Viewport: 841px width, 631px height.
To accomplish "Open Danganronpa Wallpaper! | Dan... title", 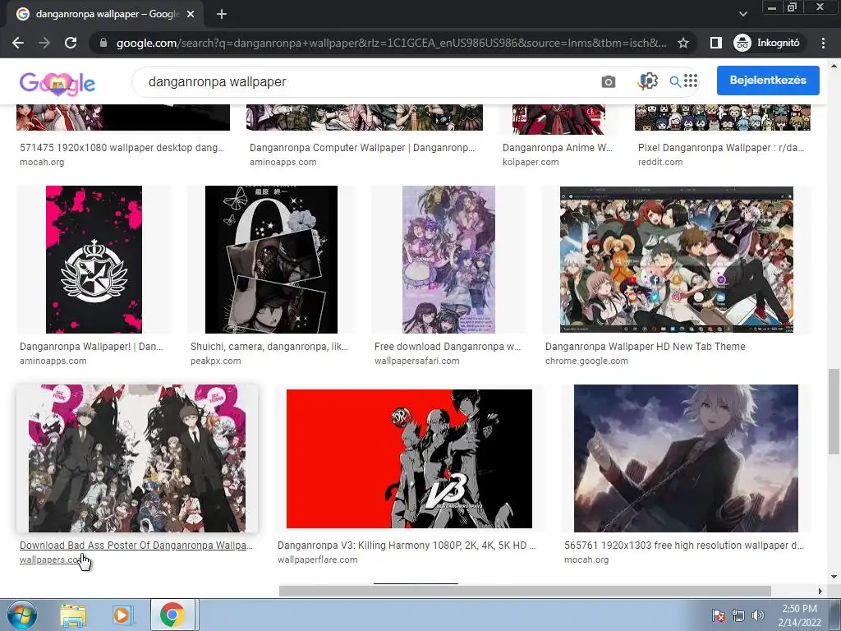I will 91,347.
